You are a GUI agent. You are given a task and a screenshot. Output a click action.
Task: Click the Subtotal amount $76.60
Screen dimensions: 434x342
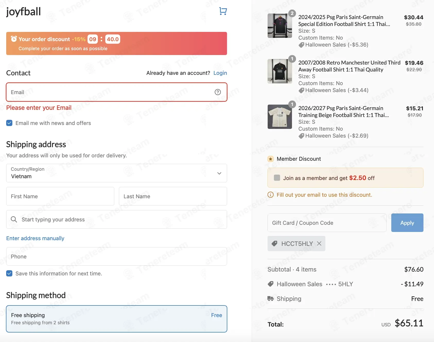click(x=414, y=269)
